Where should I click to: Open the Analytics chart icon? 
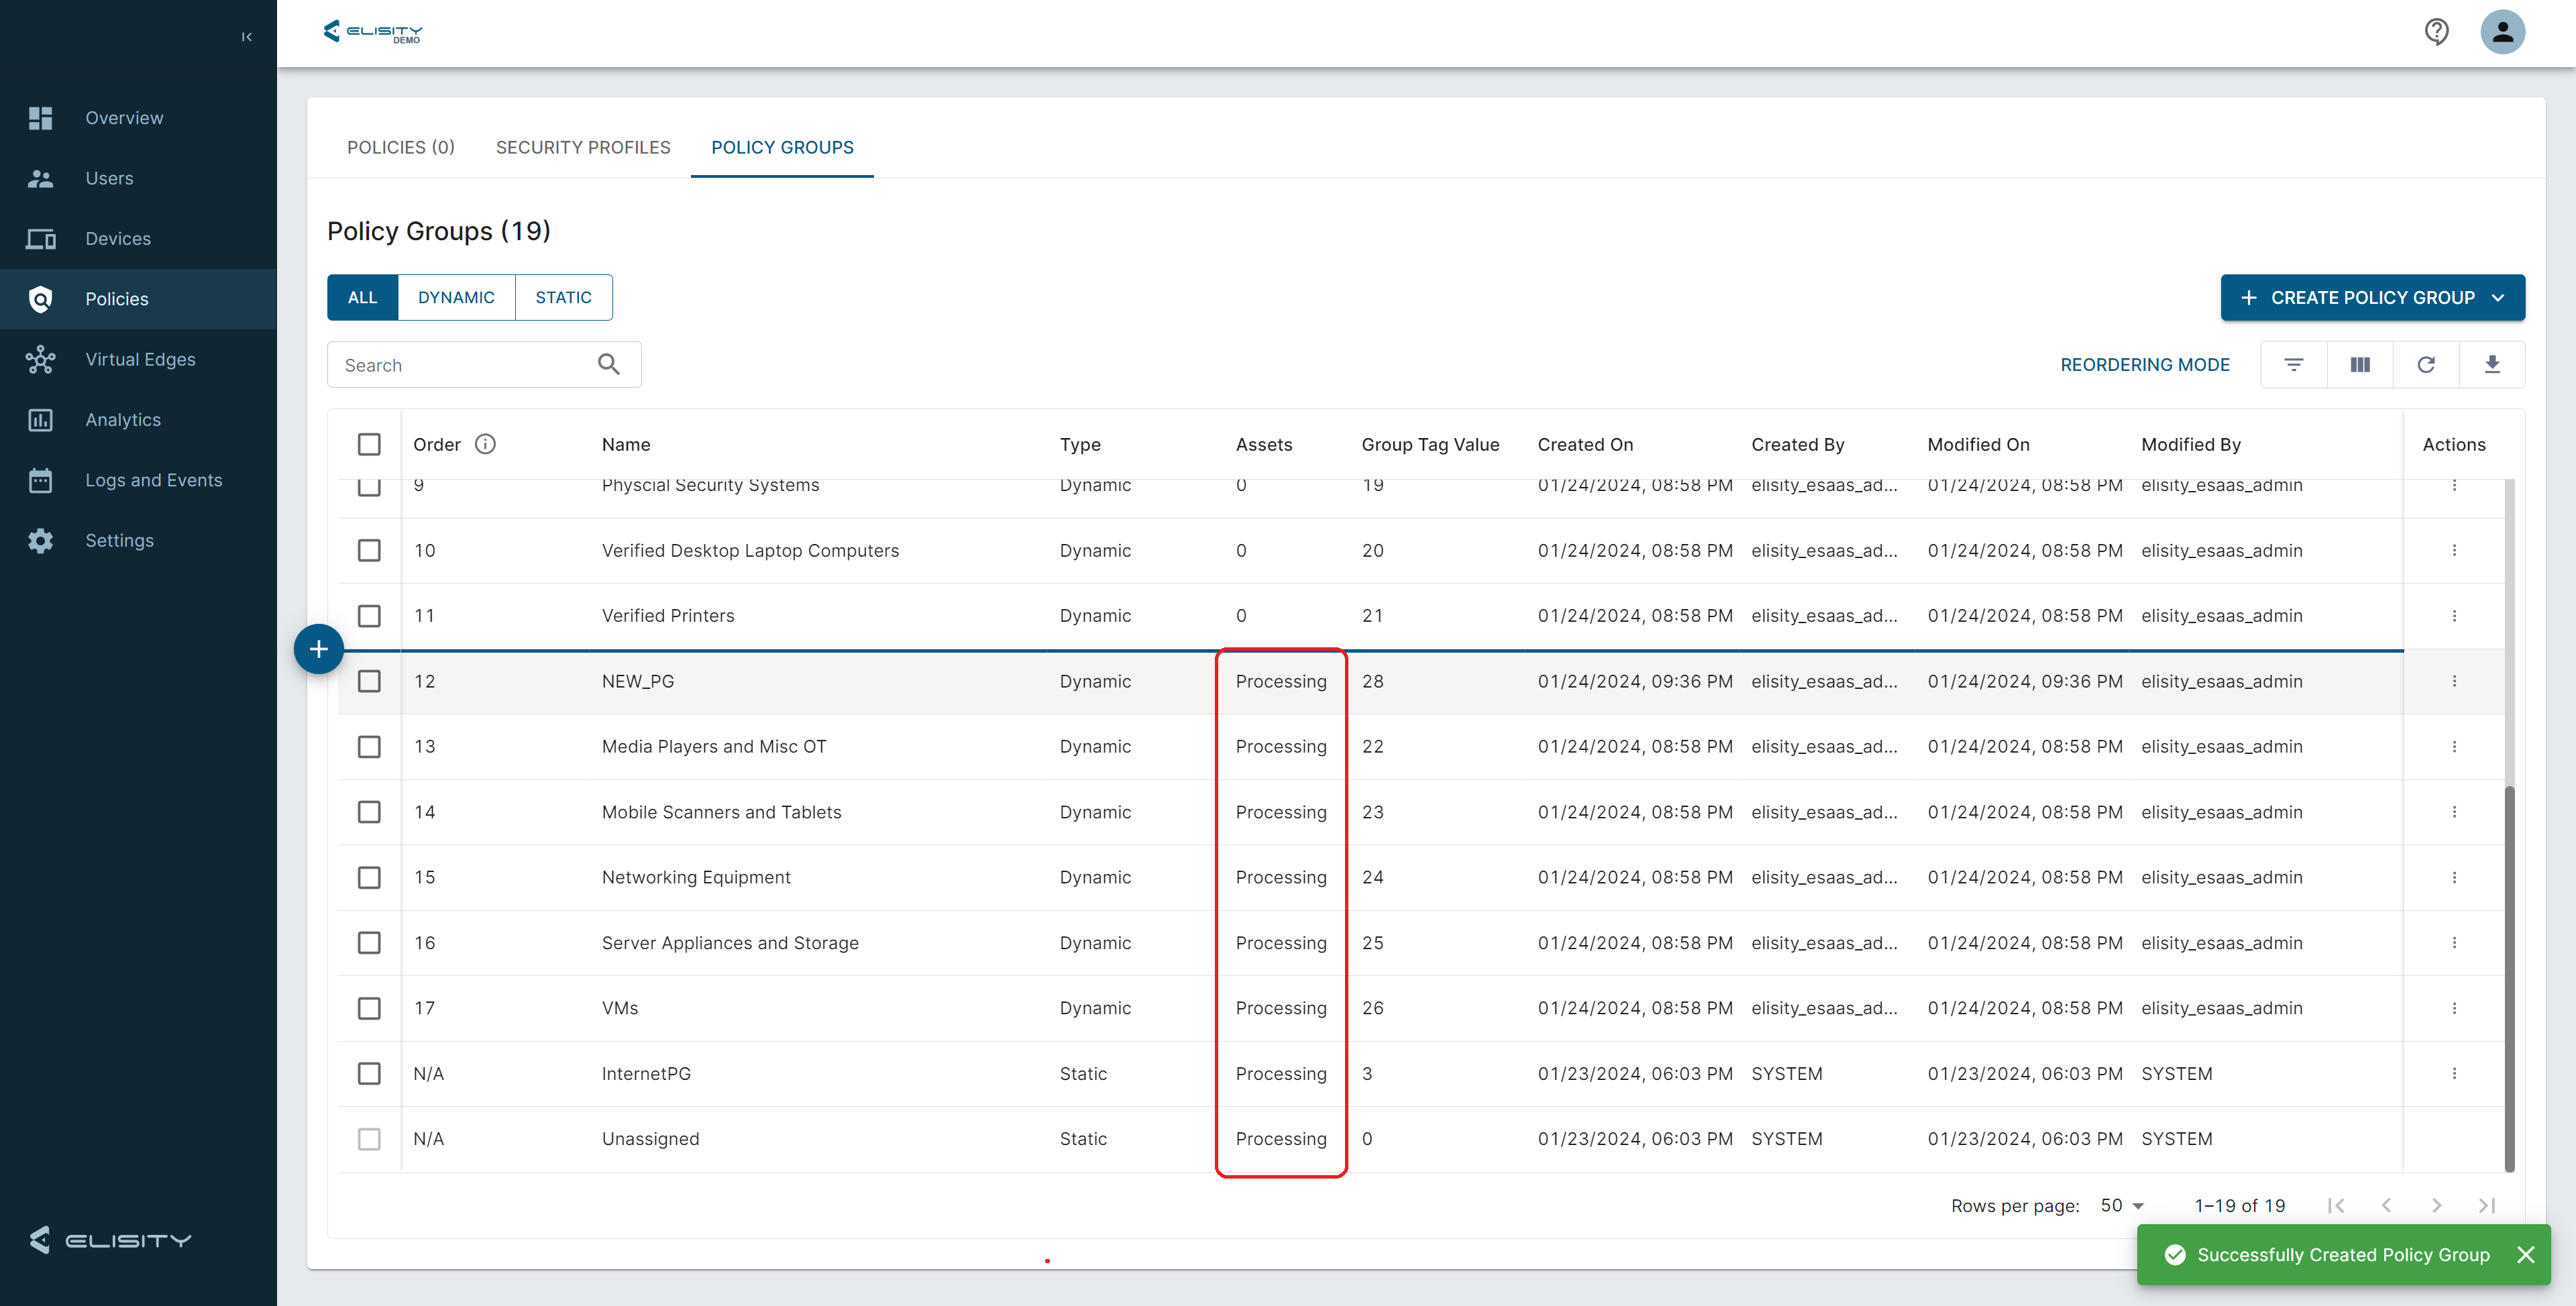tap(41, 420)
